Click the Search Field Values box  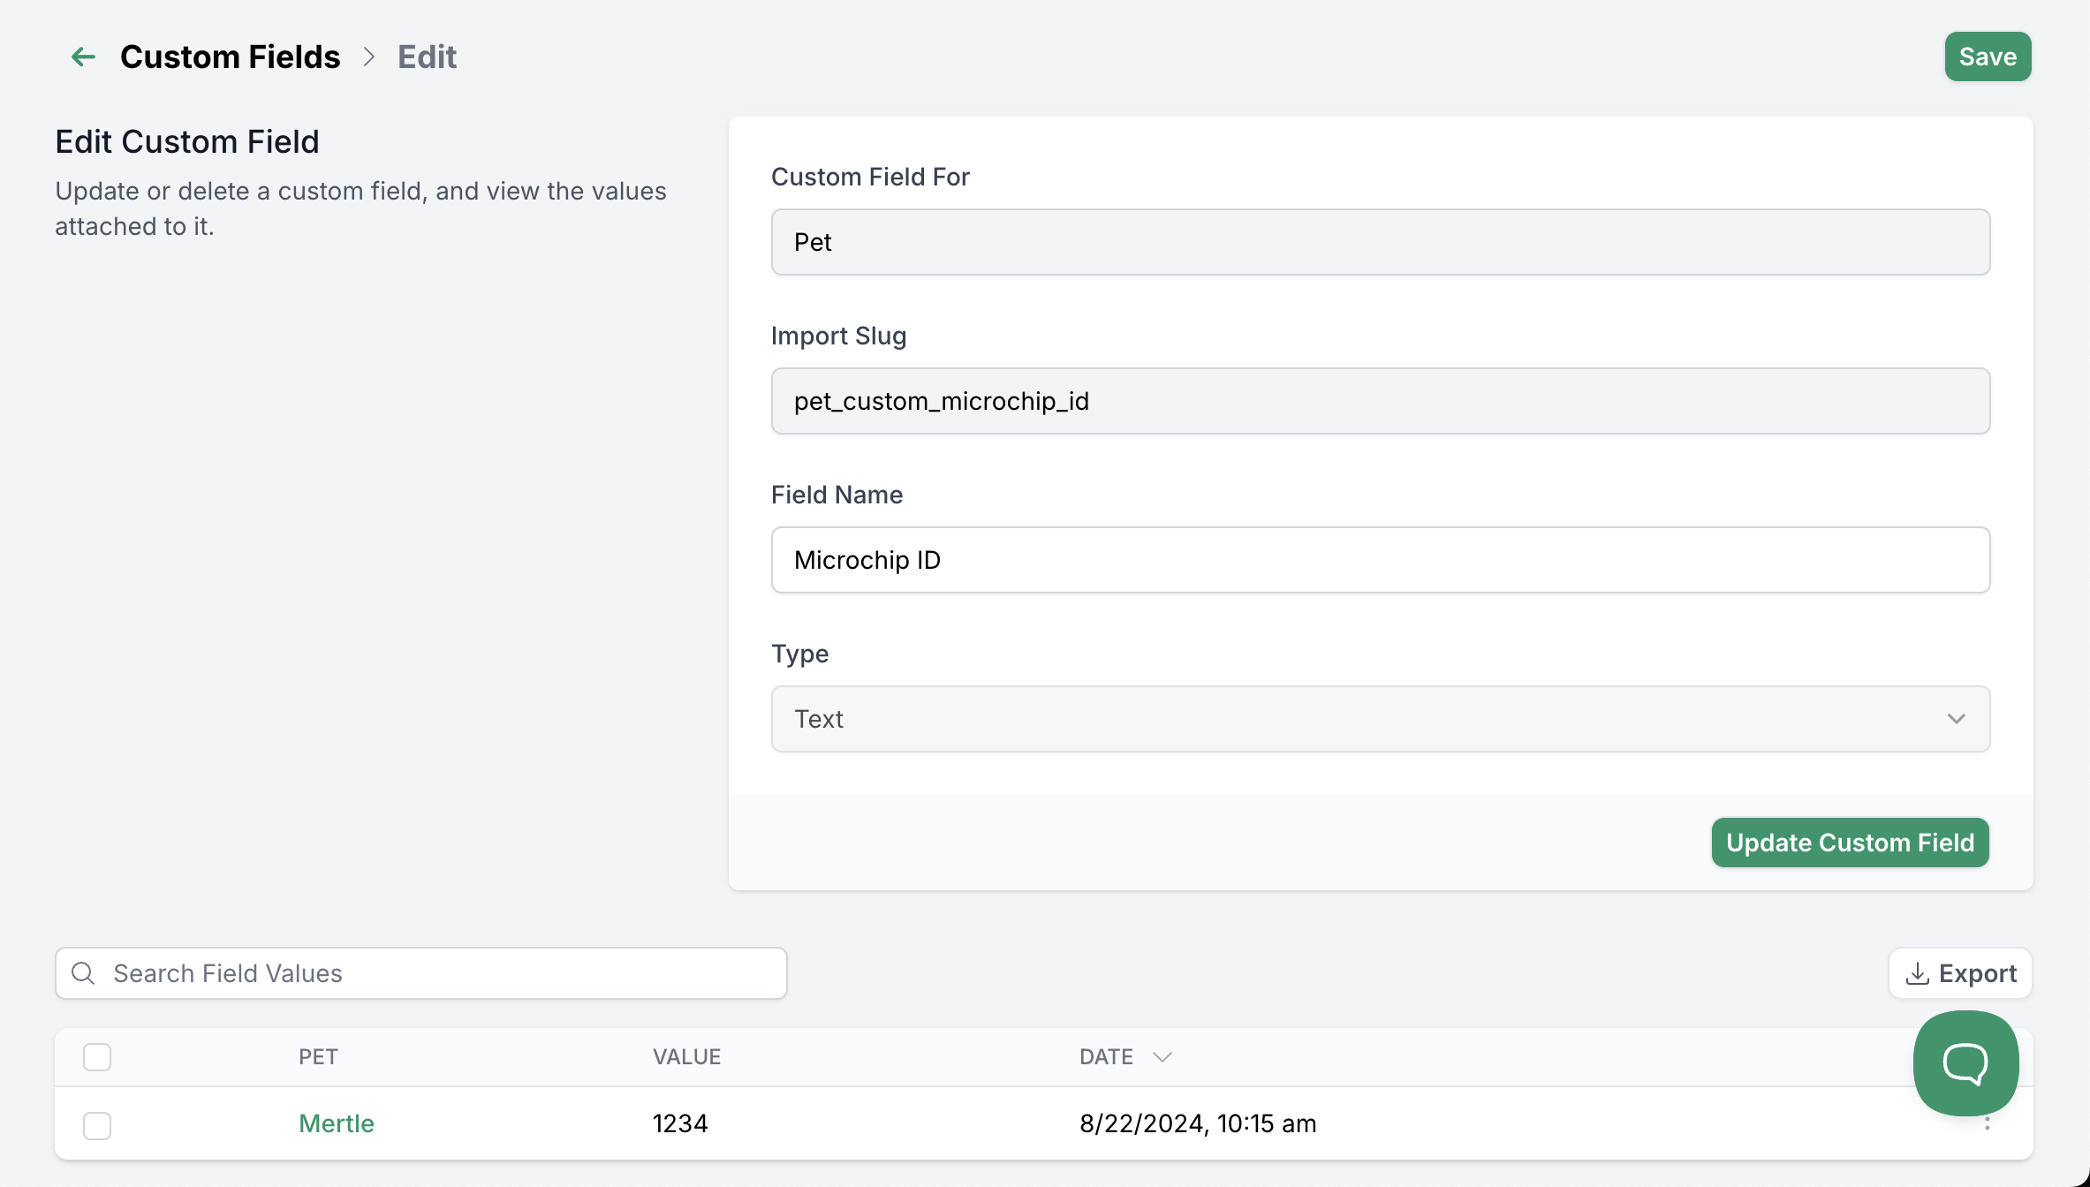420,973
